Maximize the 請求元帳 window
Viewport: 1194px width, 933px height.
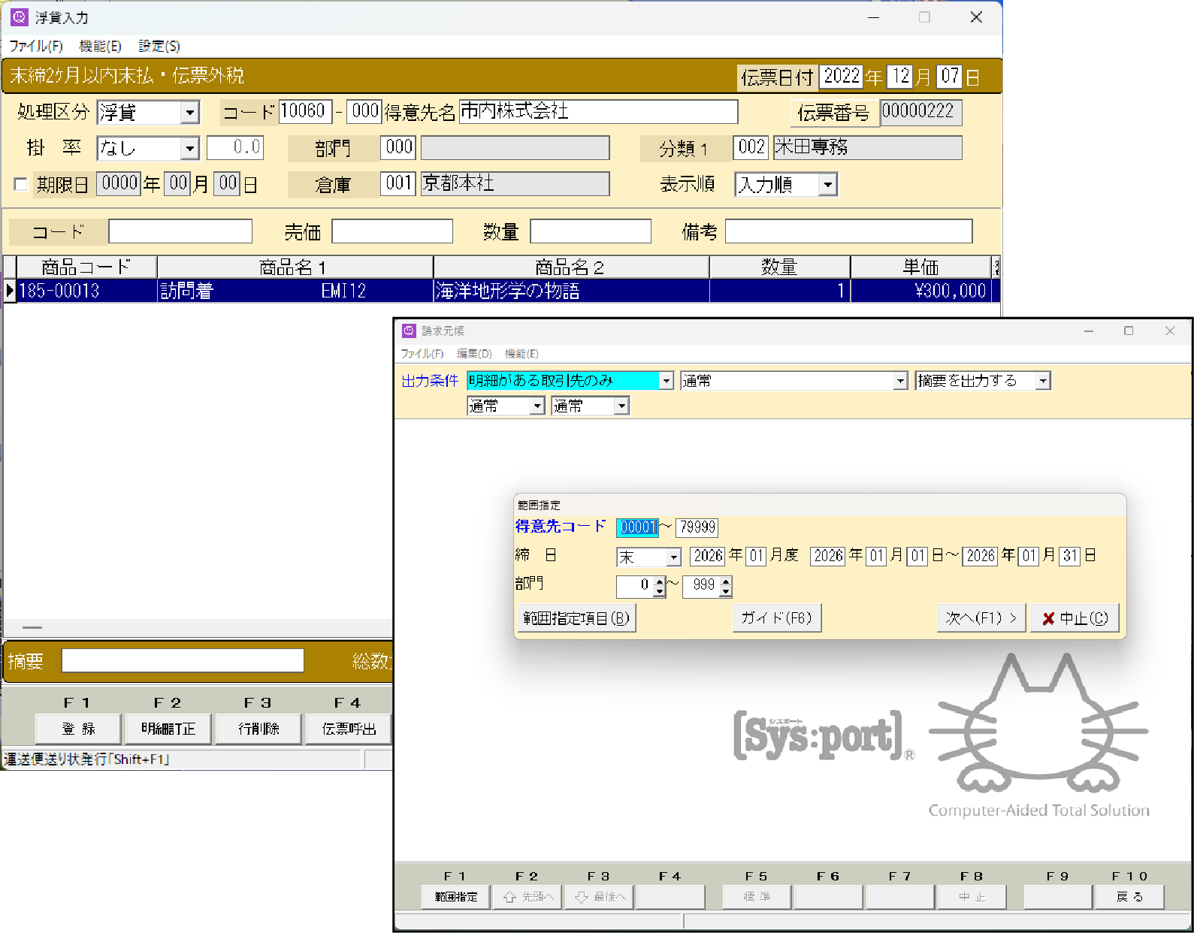[1129, 331]
